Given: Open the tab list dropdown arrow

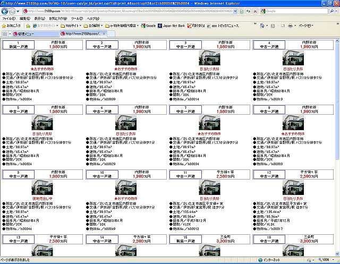Looking at the screenshot, I should click(10, 34).
